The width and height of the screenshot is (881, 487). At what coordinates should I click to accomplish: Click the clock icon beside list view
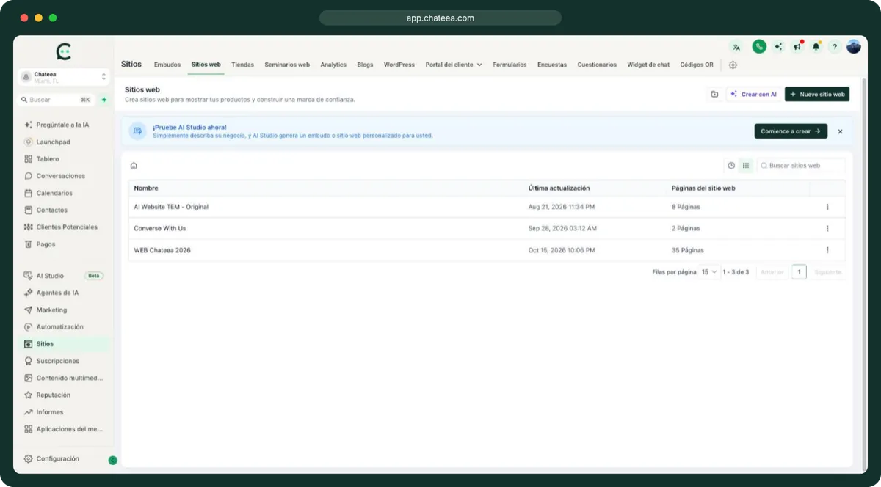tap(731, 166)
